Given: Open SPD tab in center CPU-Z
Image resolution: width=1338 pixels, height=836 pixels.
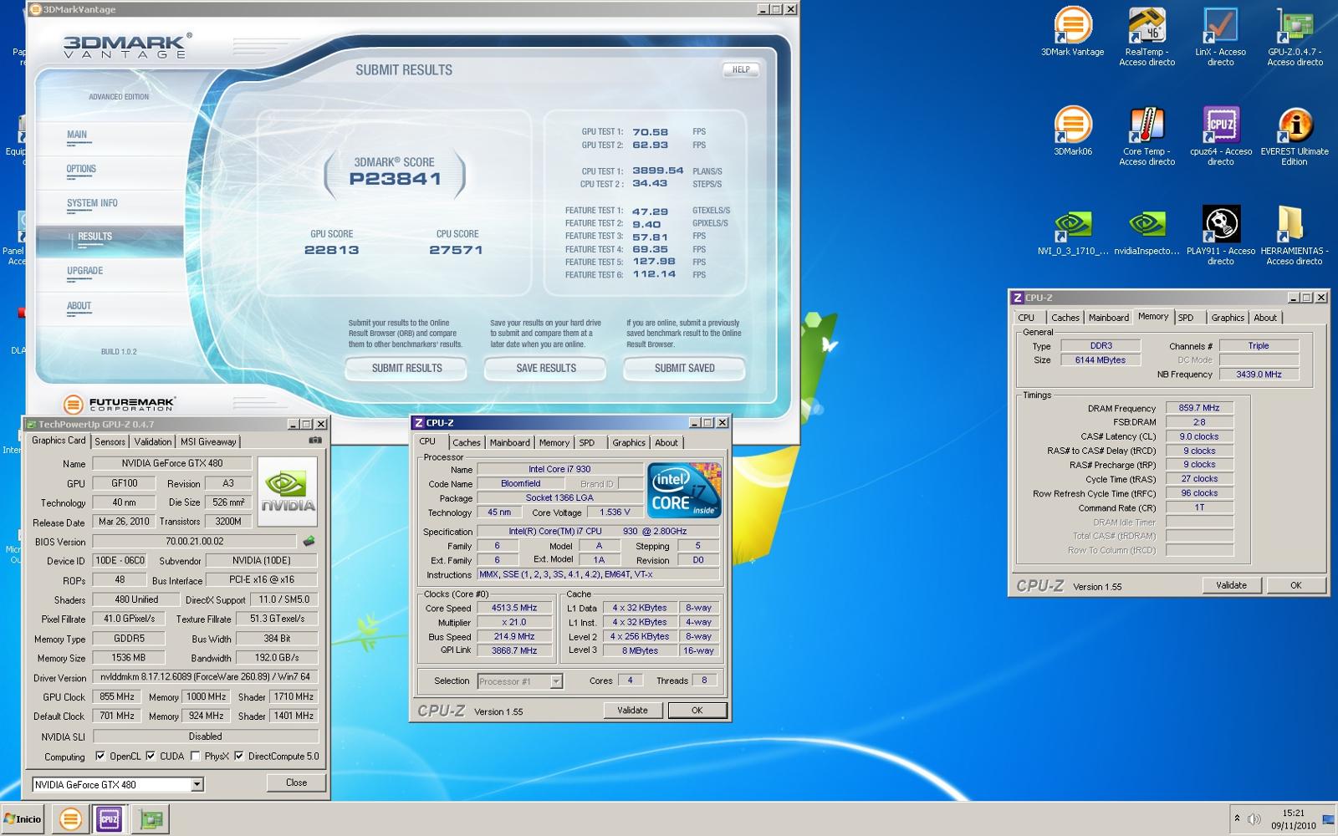Looking at the screenshot, I should [x=587, y=442].
